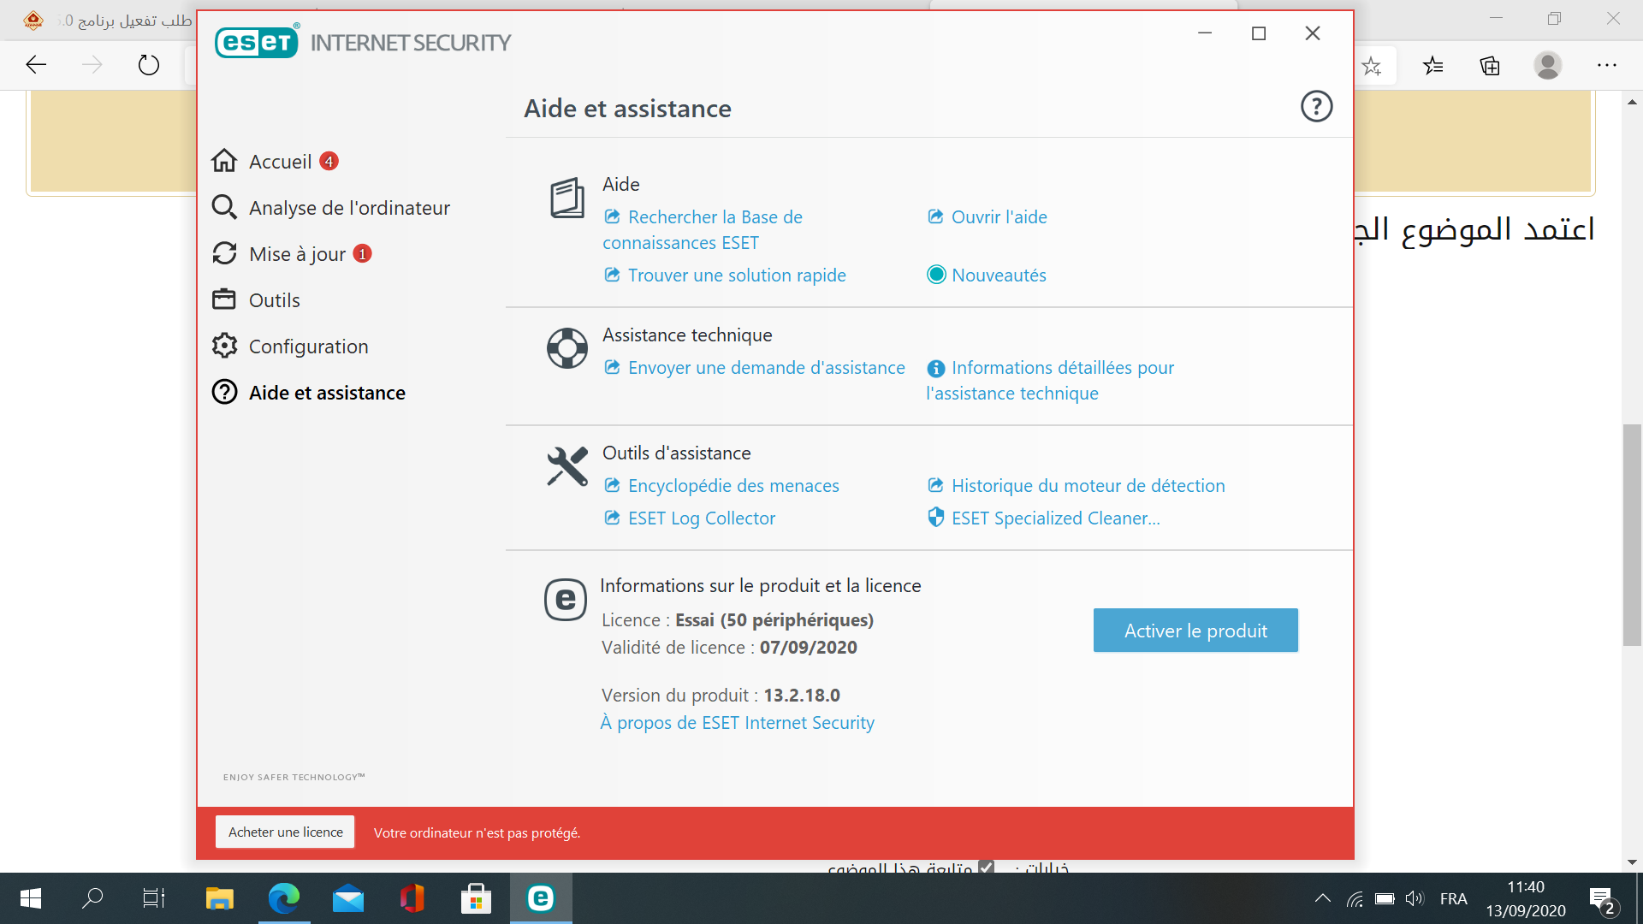Open Trouver une solution rapide link
Screen dimensions: 1643x924
(x=725, y=275)
